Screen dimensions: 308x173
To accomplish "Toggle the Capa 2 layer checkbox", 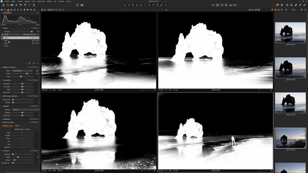I will point(2,40).
